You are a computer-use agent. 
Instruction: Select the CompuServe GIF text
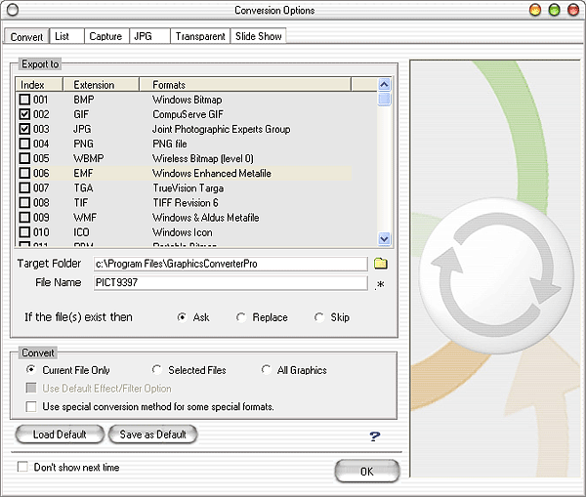(188, 114)
